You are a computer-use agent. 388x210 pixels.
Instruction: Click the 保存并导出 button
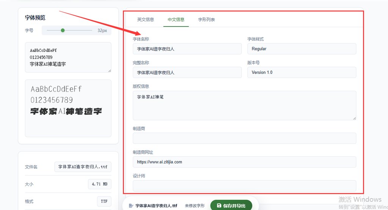click(231, 205)
